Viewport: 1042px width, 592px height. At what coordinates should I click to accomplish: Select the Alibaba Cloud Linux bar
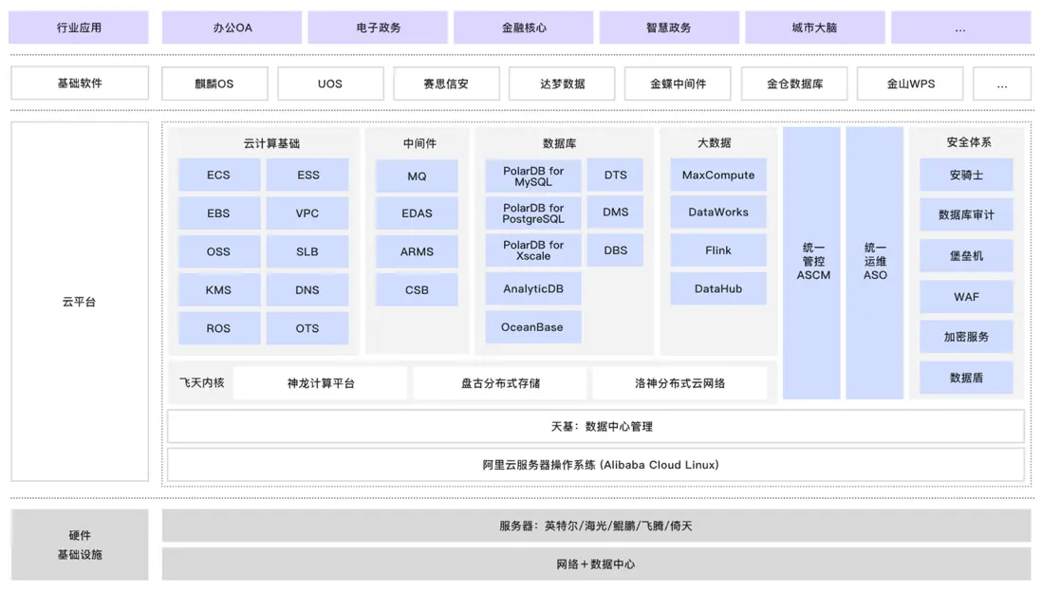pyautogui.click(x=596, y=465)
